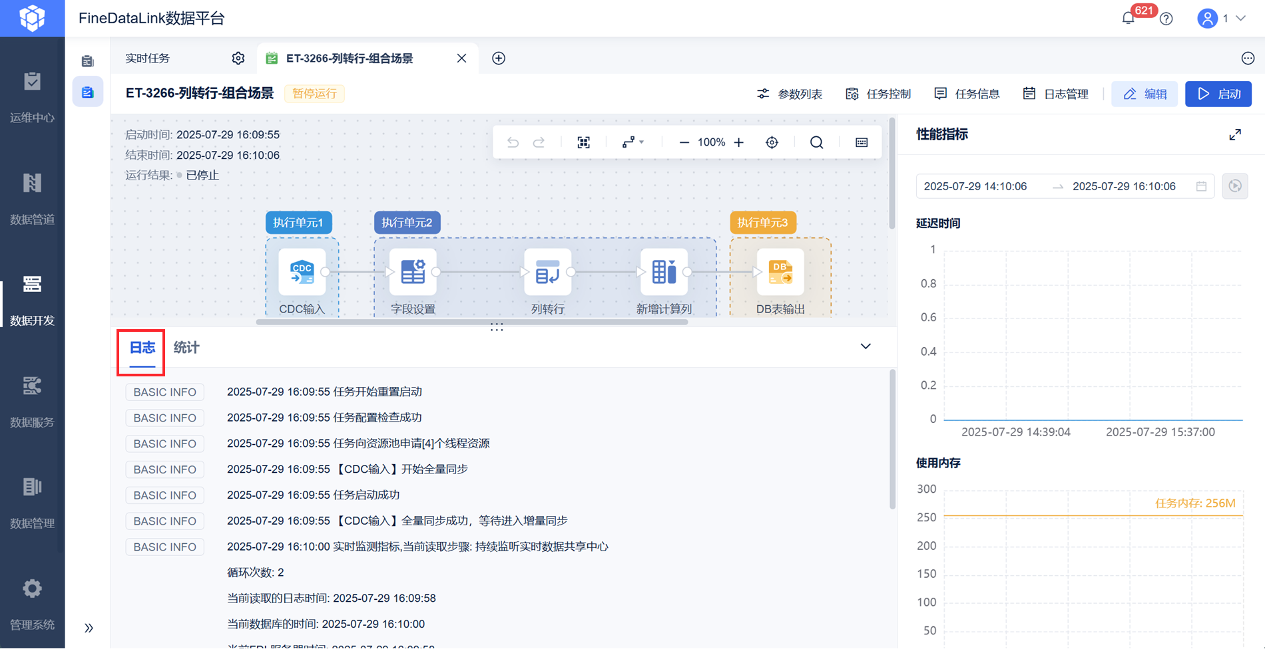Zoom in the canvas with plus

[739, 142]
